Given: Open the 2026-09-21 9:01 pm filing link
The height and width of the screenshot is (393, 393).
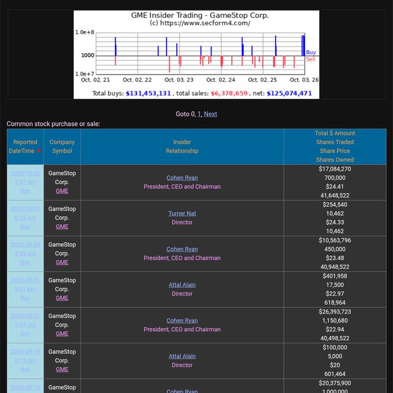Looking at the screenshot, I should click(x=25, y=289).
